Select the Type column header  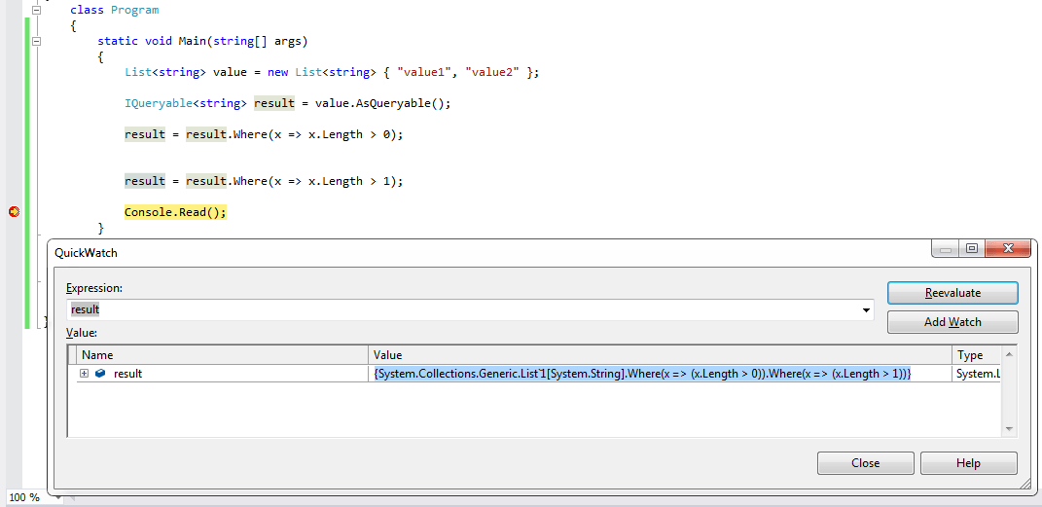(976, 355)
